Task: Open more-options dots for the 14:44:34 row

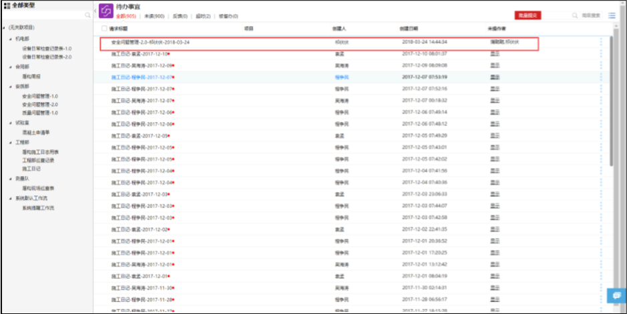Action: pos(600,42)
